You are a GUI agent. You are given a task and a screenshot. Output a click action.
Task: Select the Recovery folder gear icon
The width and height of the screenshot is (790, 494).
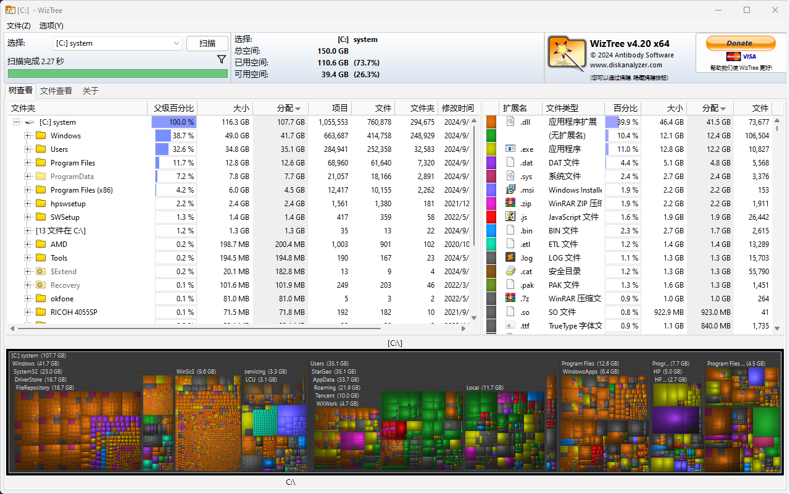[x=41, y=285]
